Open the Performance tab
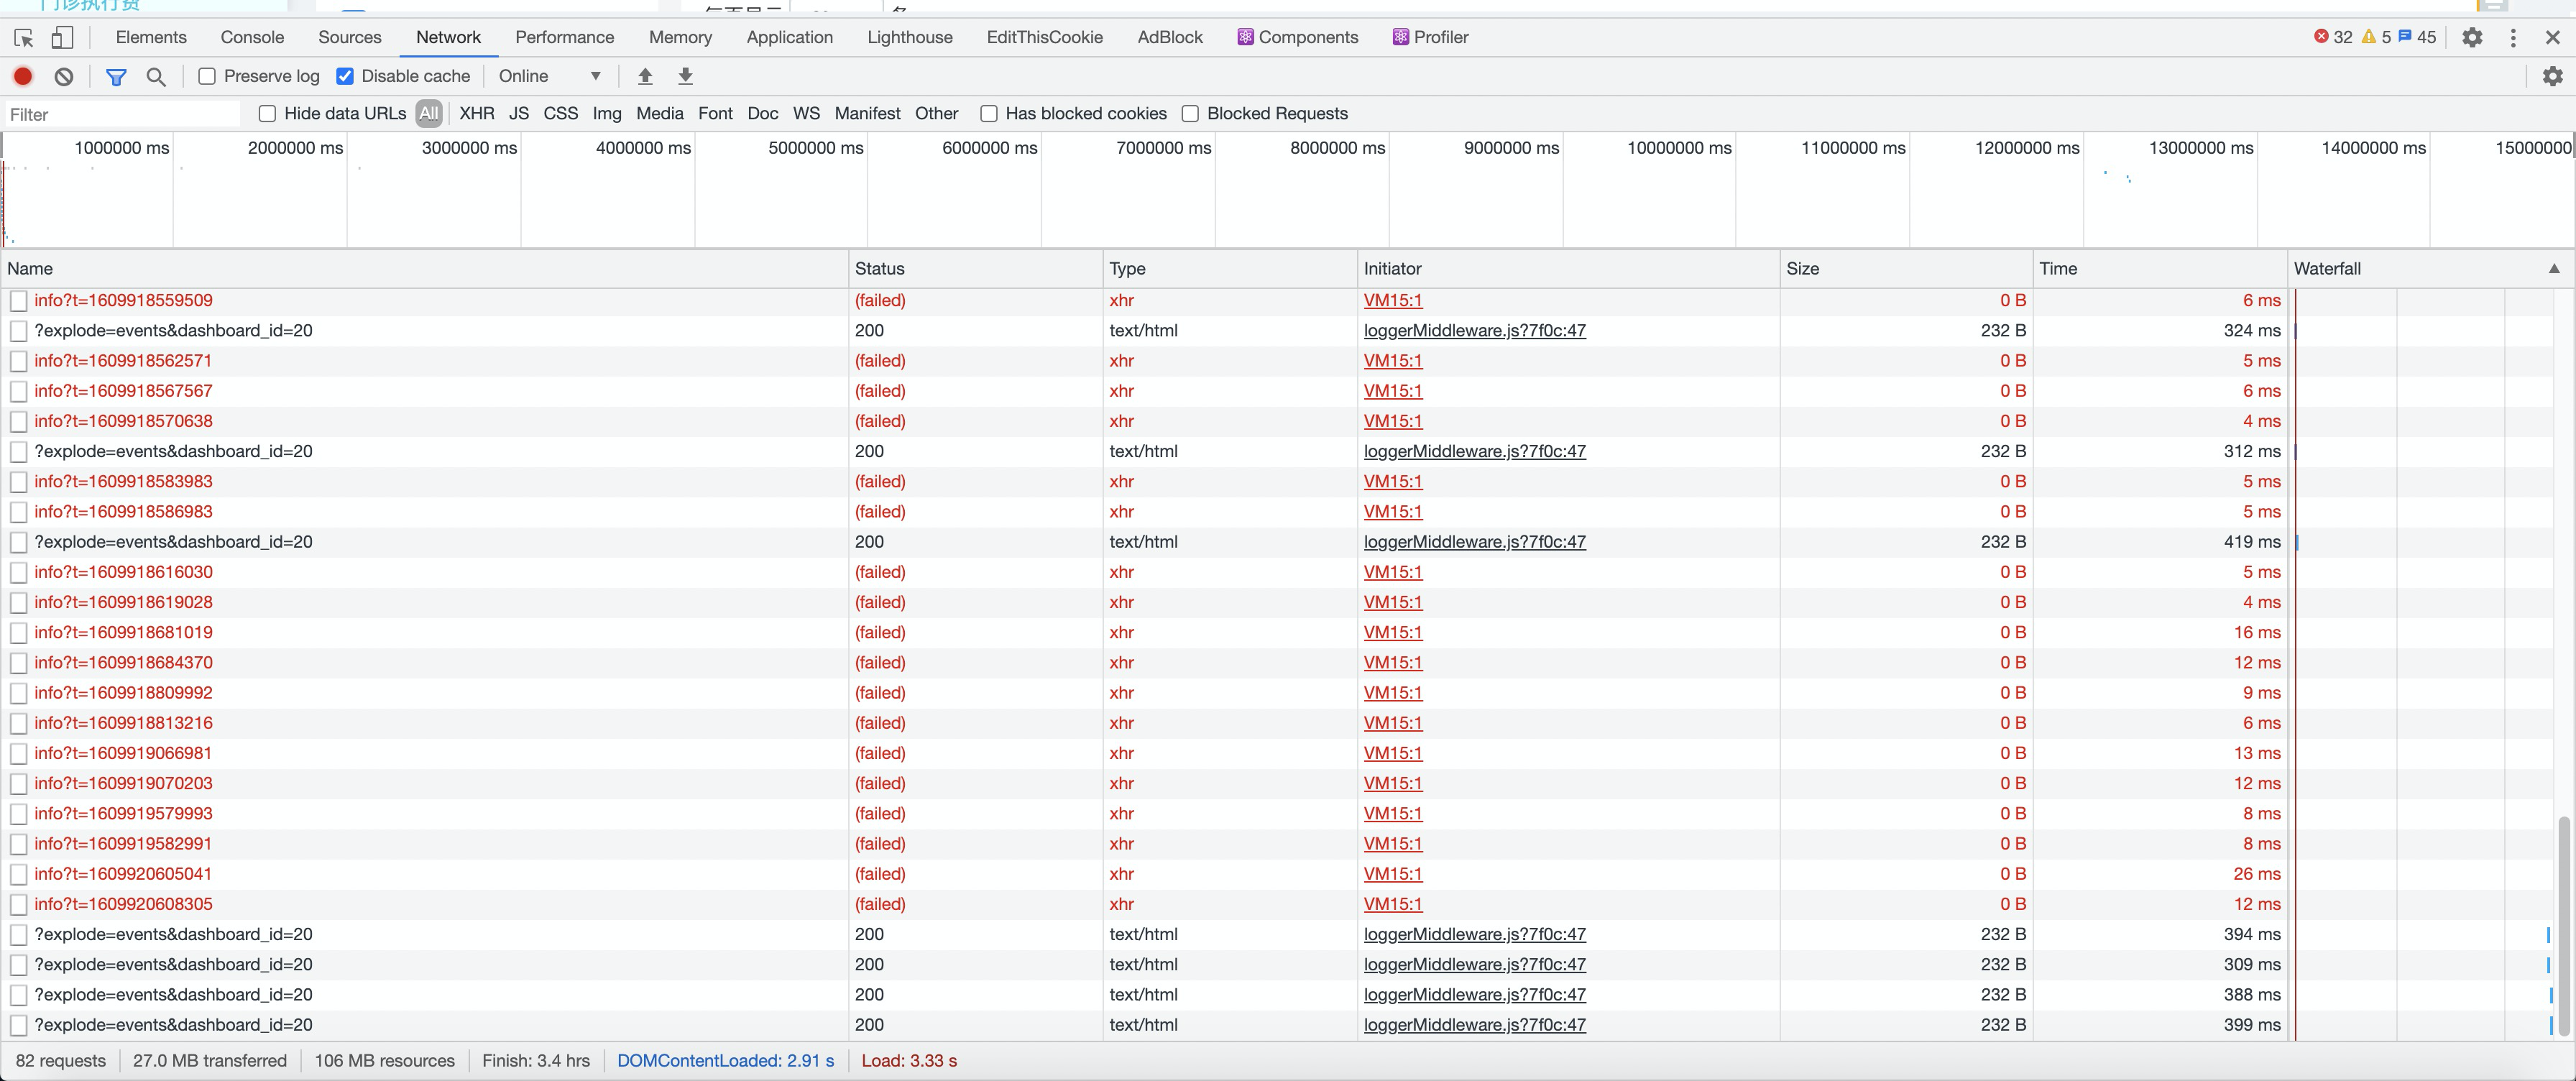This screenshot has width=2576, height=1081. [x=564, y=37]
